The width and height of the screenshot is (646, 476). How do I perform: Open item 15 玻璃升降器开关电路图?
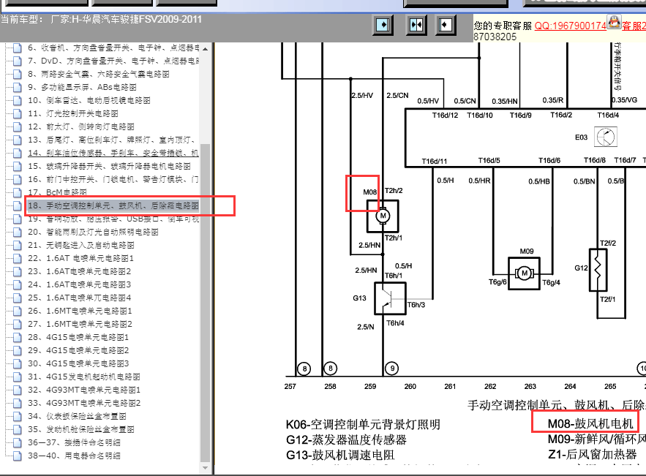pyautogui.click(x=109, y=167)
